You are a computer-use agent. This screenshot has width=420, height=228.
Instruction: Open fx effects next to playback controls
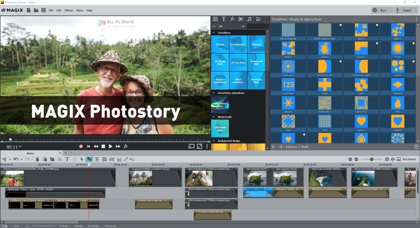click(x=126, y=147)
